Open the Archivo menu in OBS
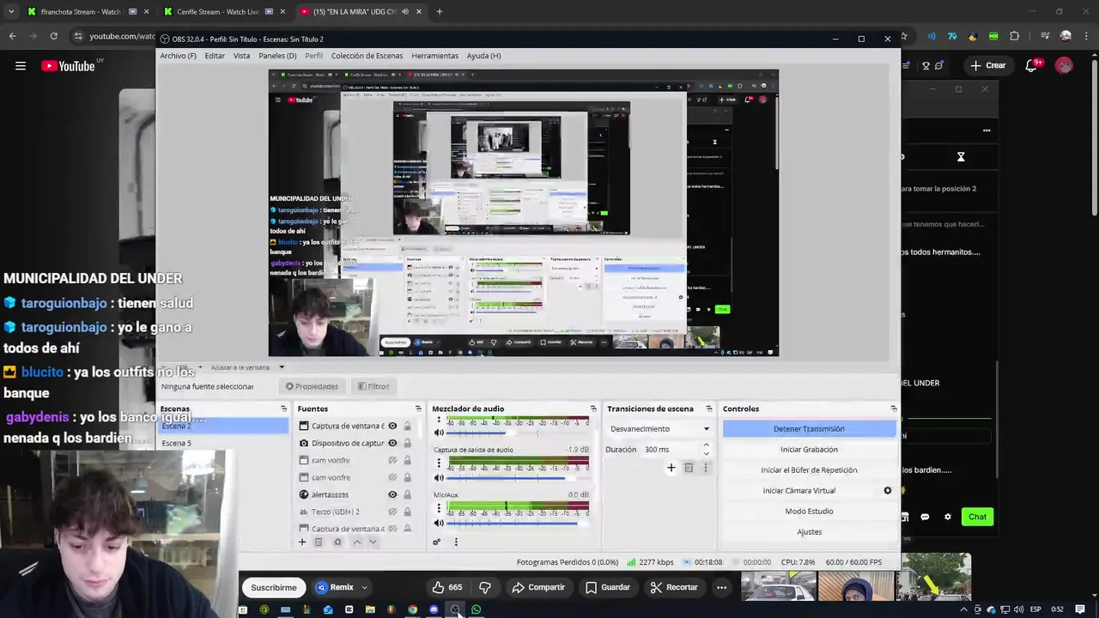Viewport: 1099px width, 618px height. point(178,56)
